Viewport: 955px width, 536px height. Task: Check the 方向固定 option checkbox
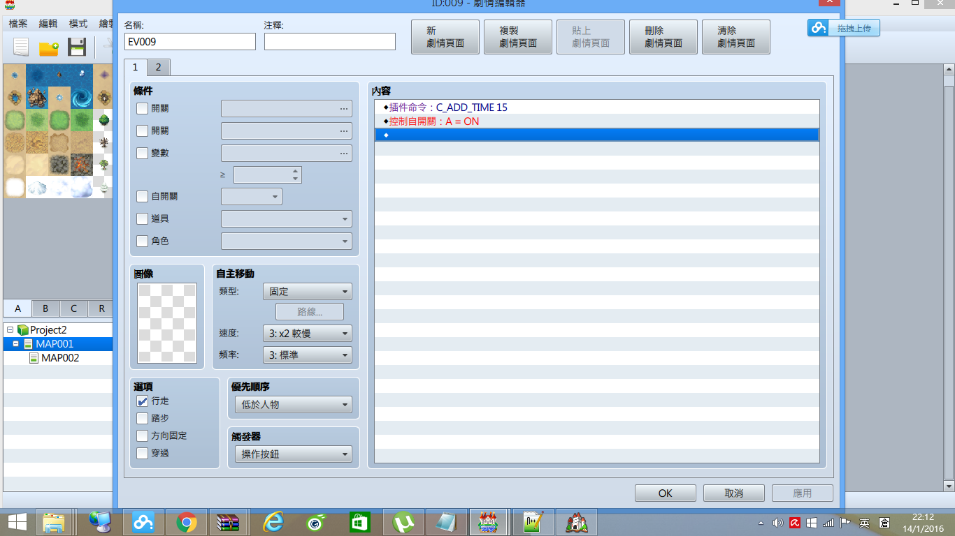(x=143, y=436)
